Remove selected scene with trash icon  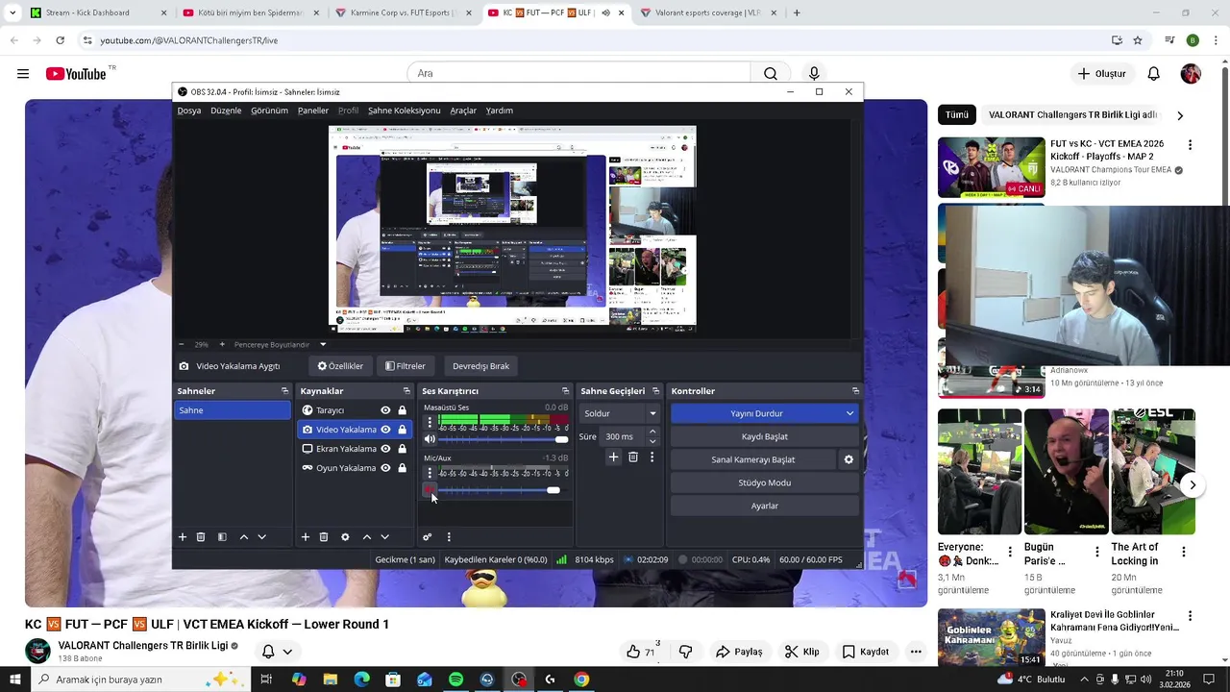point(201,537)
